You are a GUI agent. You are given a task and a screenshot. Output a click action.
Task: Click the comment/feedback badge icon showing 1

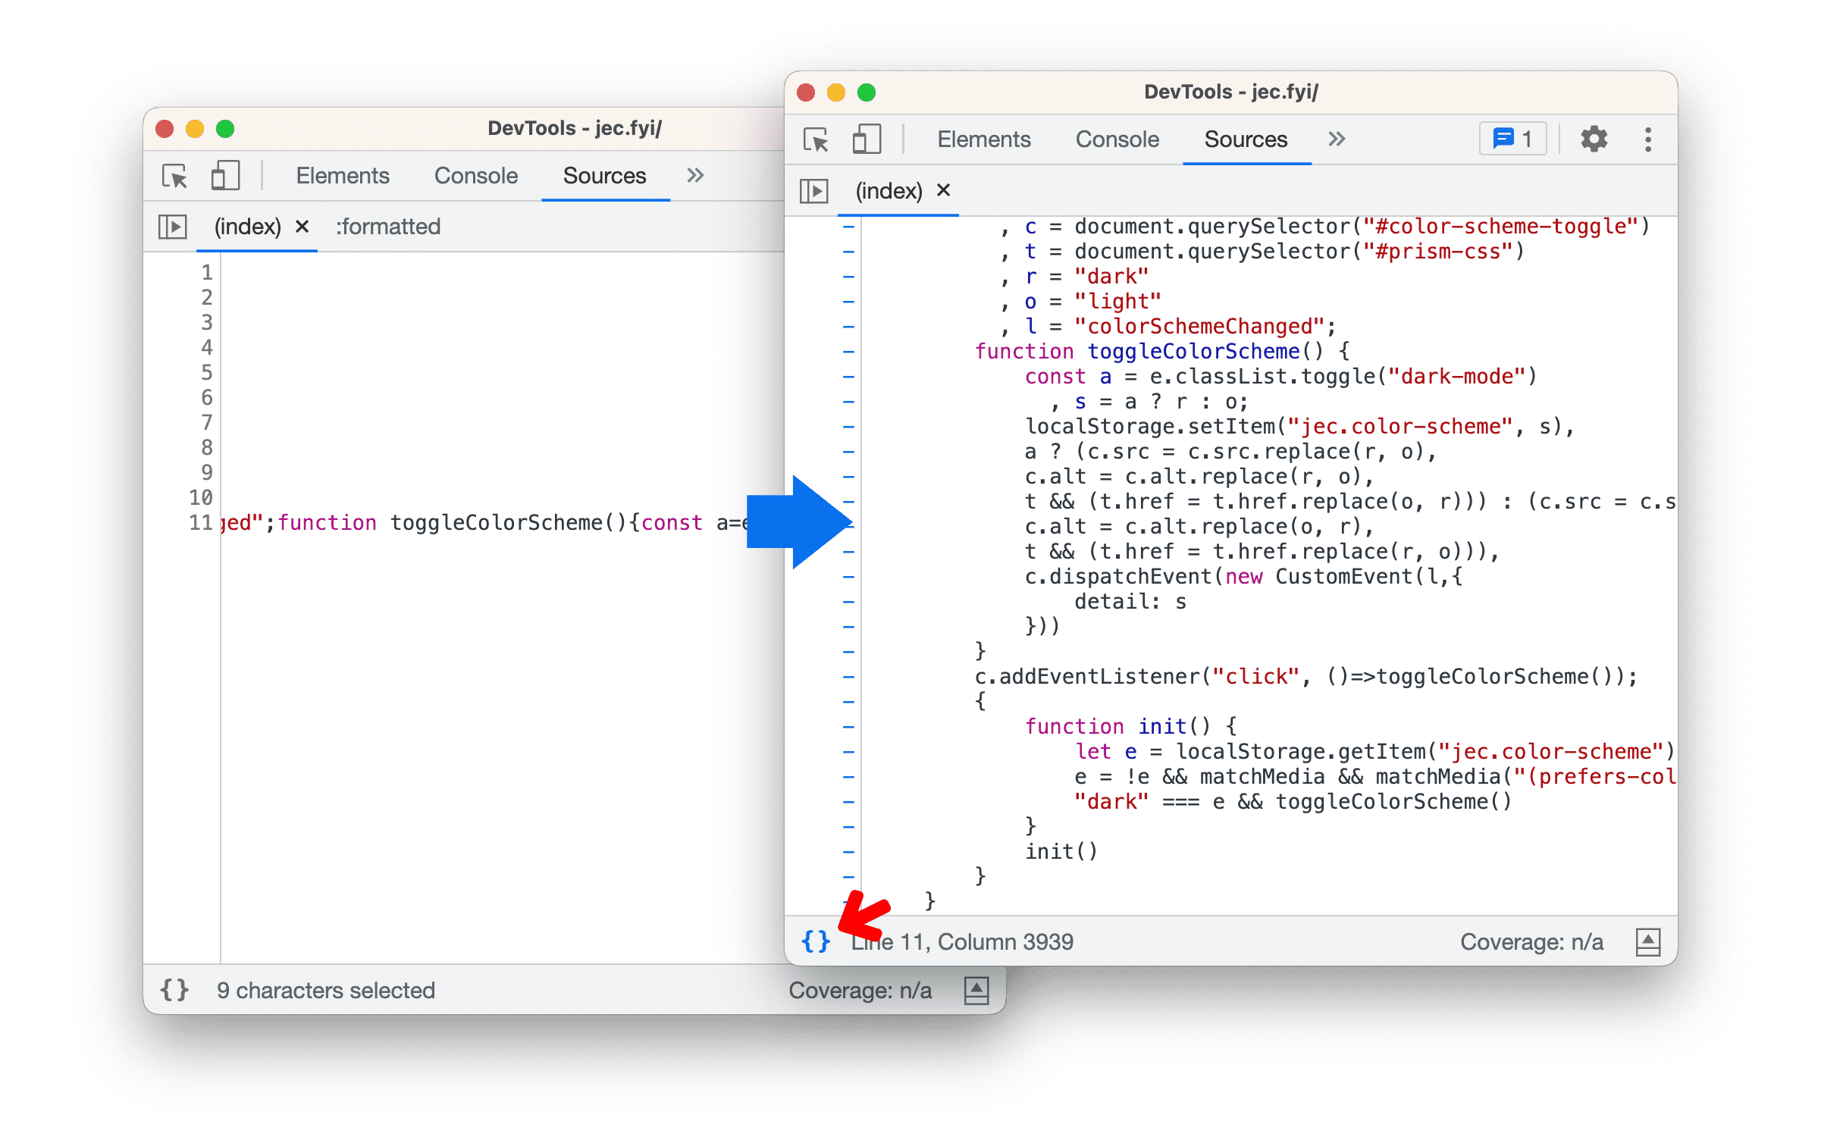1514,140
